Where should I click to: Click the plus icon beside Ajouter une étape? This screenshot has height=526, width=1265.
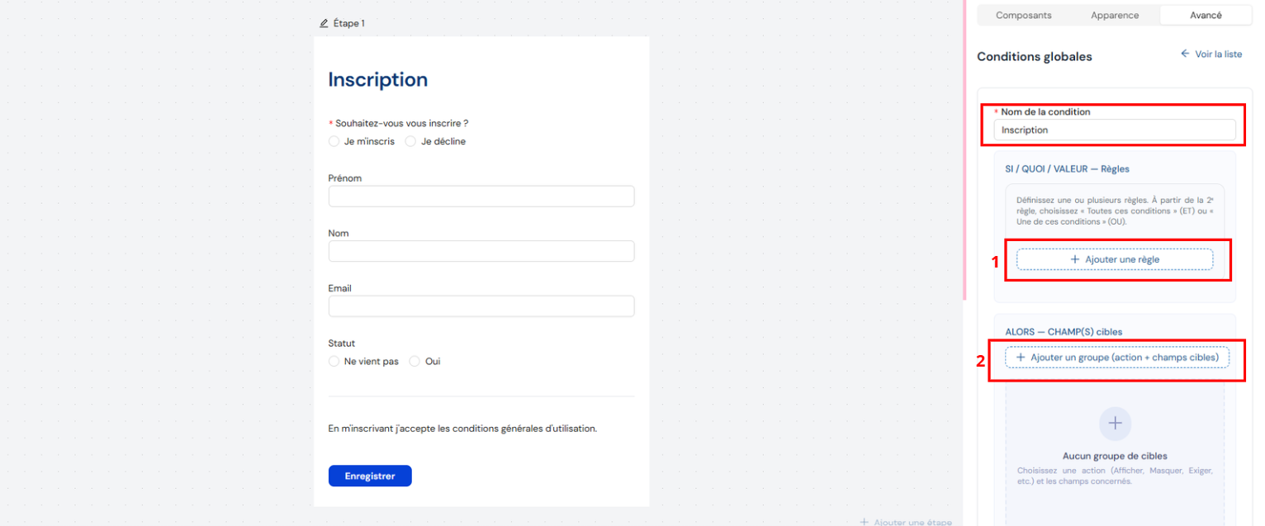coord(864,522)
